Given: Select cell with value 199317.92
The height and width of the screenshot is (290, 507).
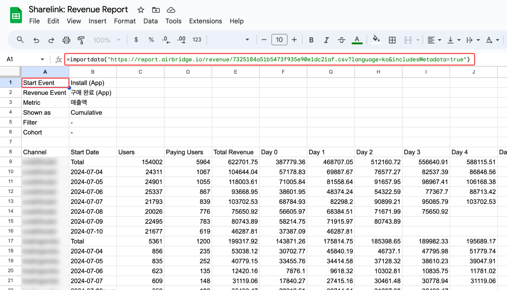Looking at the screenshot, I should click(x=236, y=241).
